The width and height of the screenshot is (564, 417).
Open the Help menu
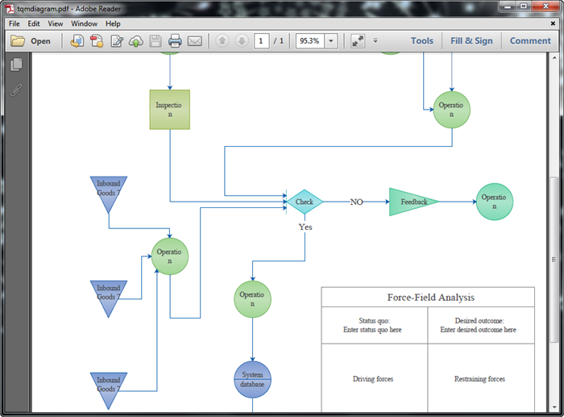[113, 23]
